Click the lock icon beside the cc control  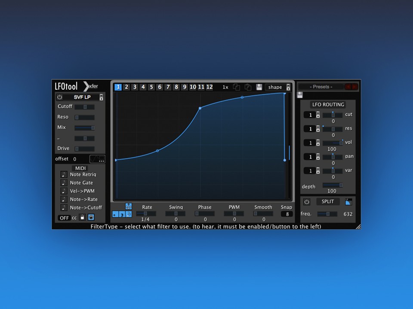(x=83, y=218)
